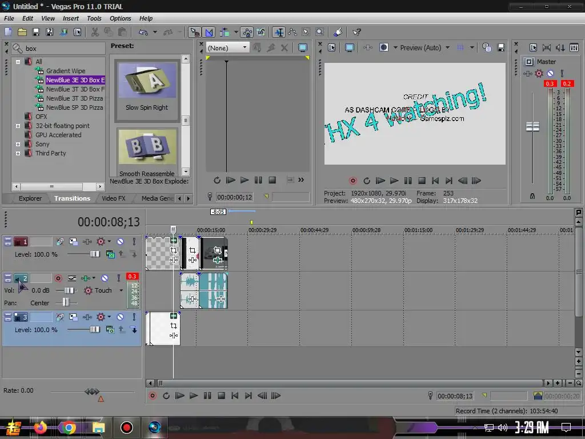Viewport: 585px width, 439px height.
Task: Adjust track 1 Level slider
Action: click(95, 254)
